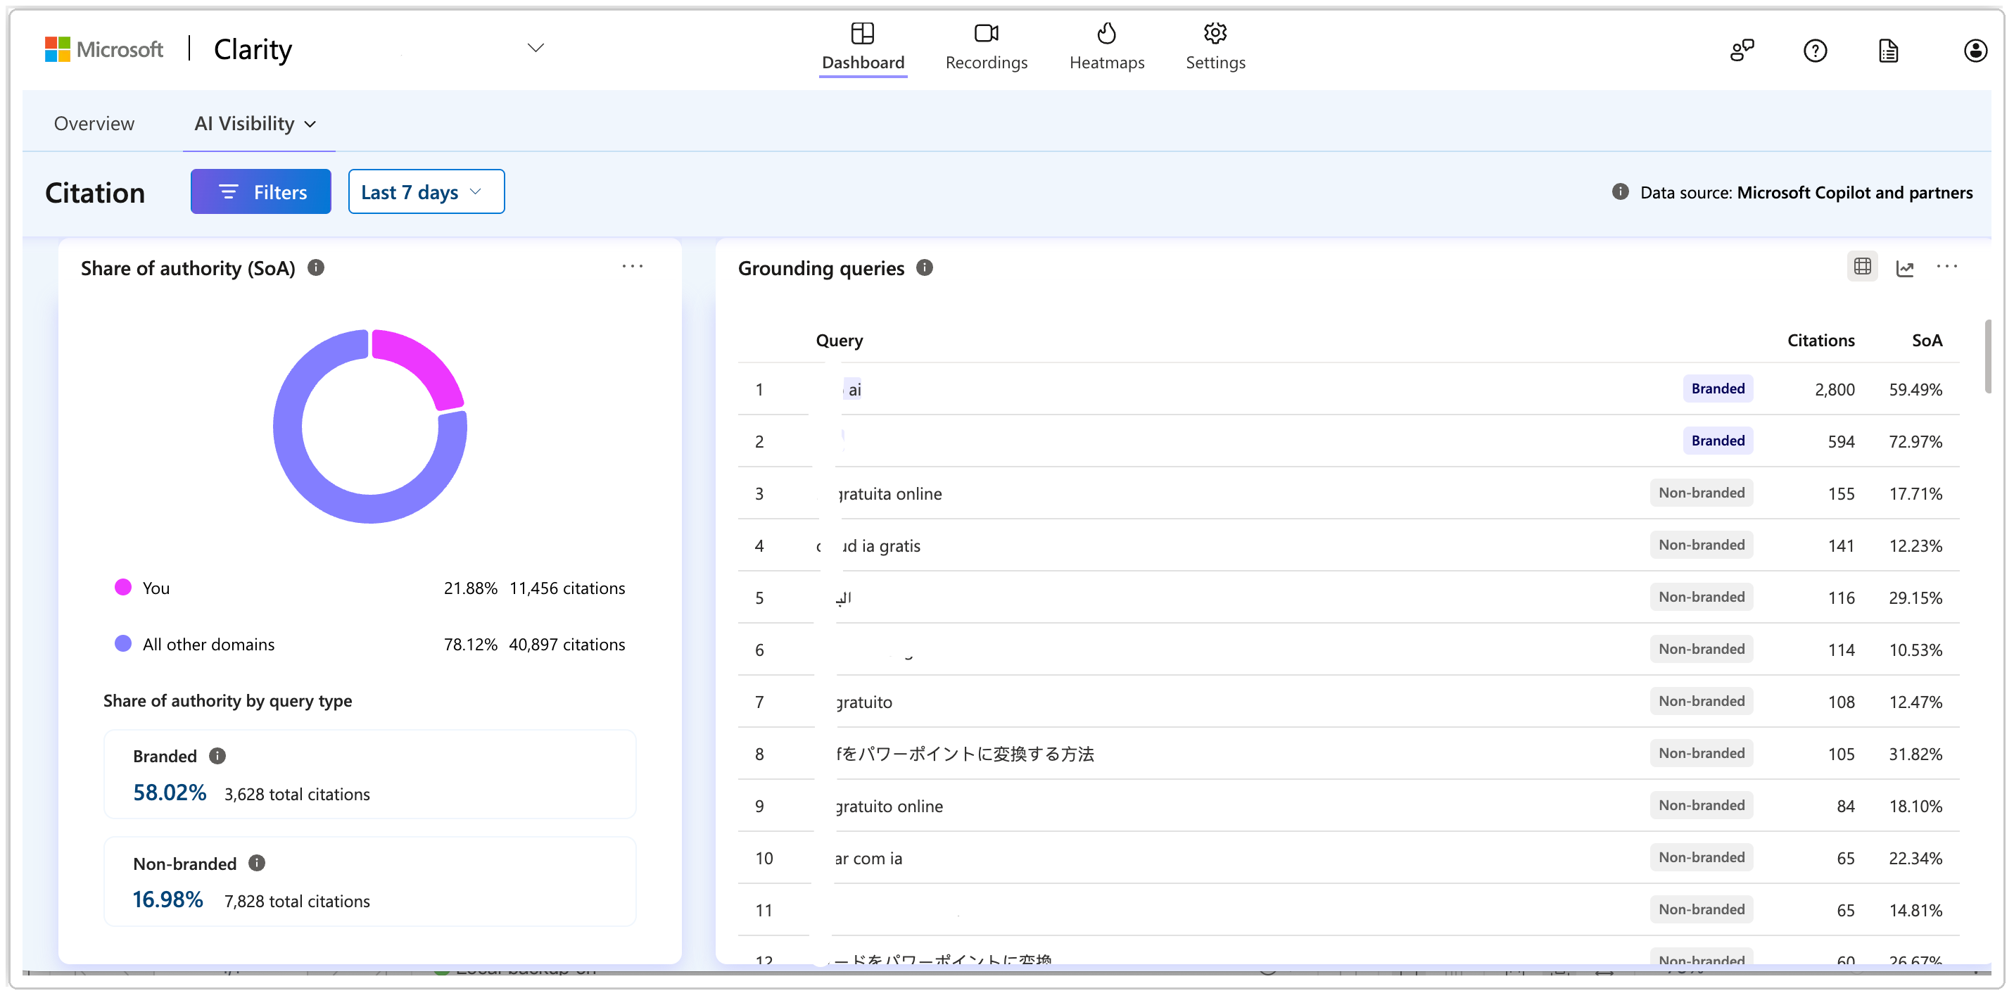This screenshot has width=2014, height=998.
Task: Click the 2,800 citations value
Action: [1834, 389]
